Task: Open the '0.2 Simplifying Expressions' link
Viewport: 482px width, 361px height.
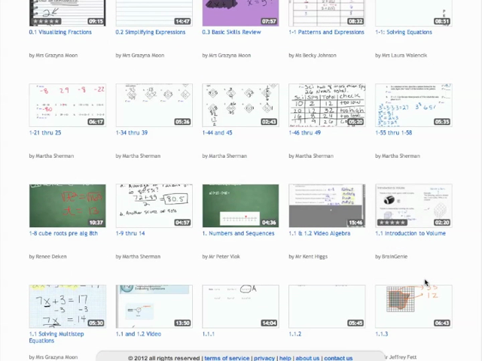Action: (x=151, y=32)
